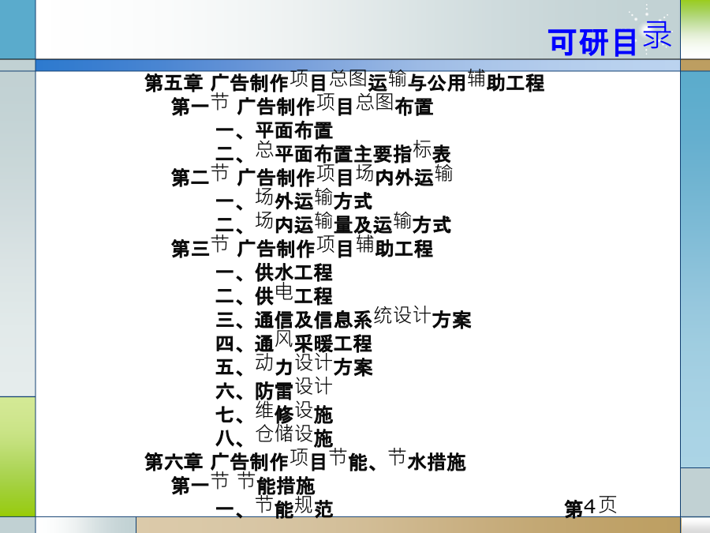Click the item 六、防雷设计
This screenshot has width=710, height=533.
[x=275, y=388]
